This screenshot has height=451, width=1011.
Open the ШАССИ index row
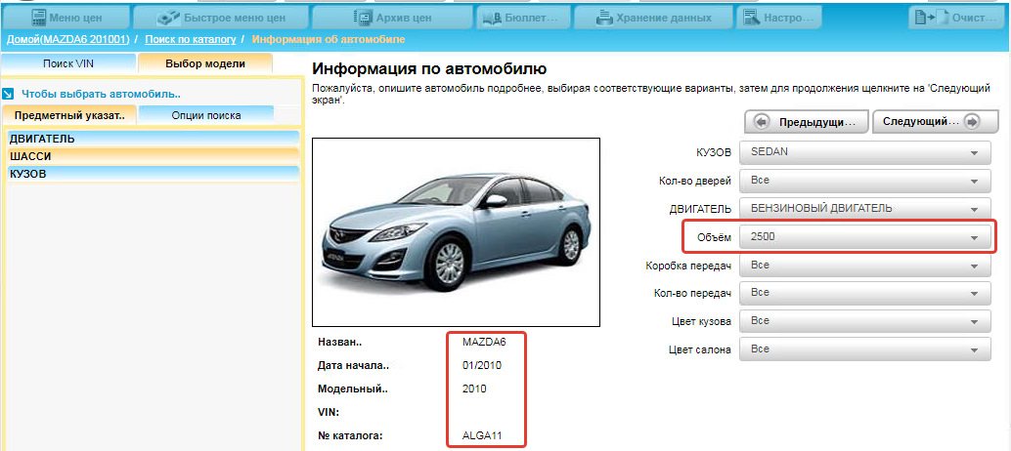pyautogui.click(x=154, y=155)
